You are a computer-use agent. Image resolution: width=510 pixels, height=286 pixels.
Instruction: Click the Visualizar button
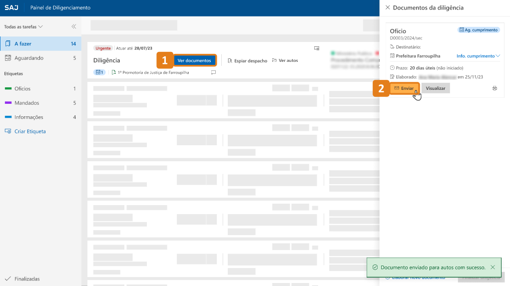coord(435,88)
